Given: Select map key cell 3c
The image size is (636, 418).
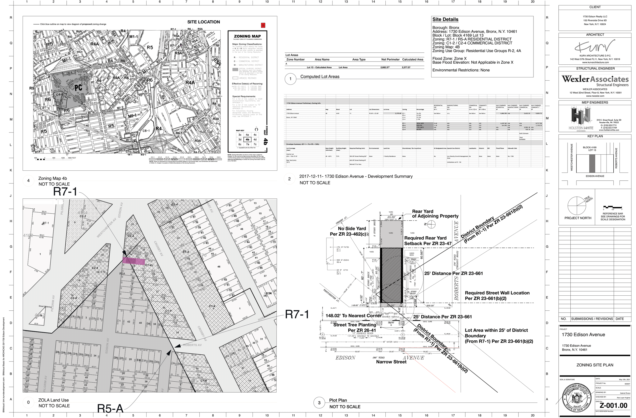Looking at the screenshot, I should click(x=240, y=135).
